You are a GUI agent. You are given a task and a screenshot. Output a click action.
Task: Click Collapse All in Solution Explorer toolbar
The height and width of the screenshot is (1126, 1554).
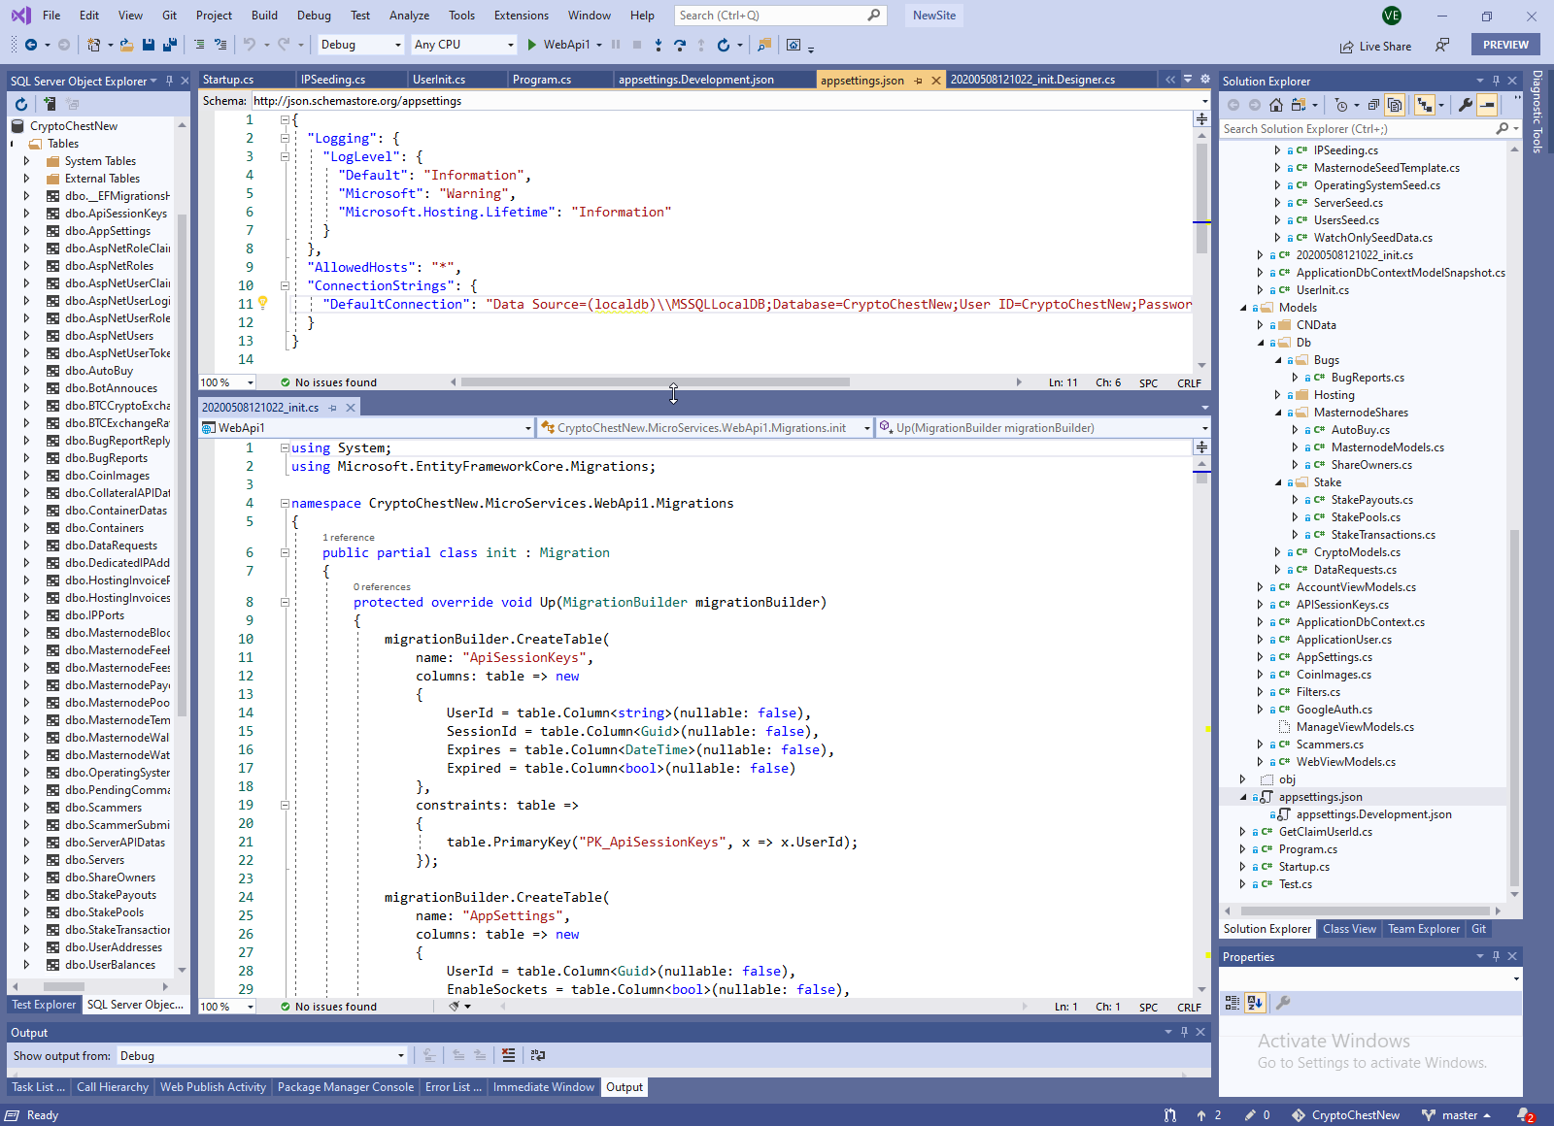[x=1372, y=105]
